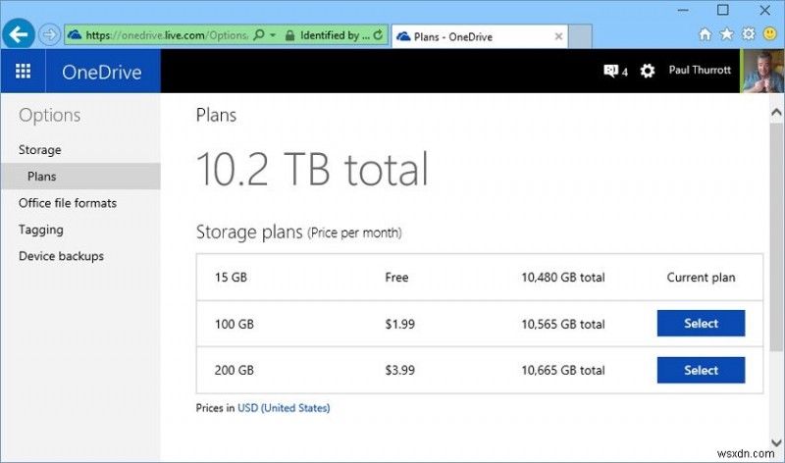Open Device backups in sidebar
This screenshot has height=463, width=785.
(61, 256)
